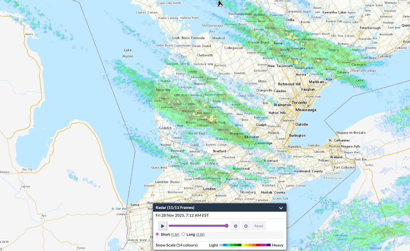The width and height of the screenshot is (410, 251).
Task: Click the Cambridge map label
Action: 264,143
